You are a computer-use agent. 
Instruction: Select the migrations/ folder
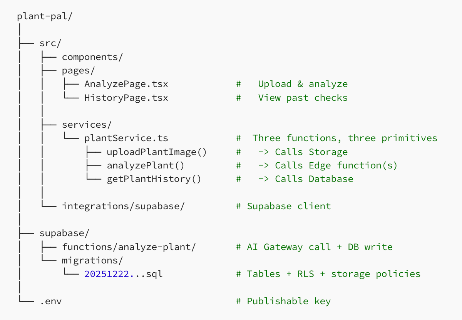[x=92, y=260]
